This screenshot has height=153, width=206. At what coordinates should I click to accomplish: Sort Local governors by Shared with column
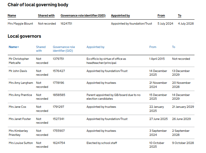pyautogui.click(x=40, y=49)
